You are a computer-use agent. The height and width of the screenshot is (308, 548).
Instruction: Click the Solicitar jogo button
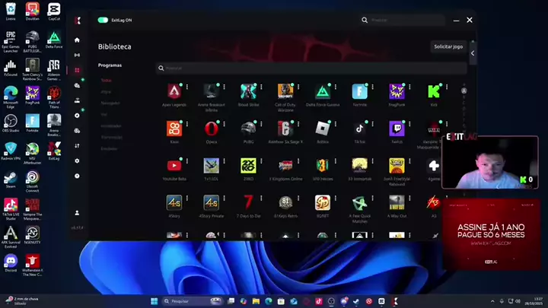click(448, 46)
